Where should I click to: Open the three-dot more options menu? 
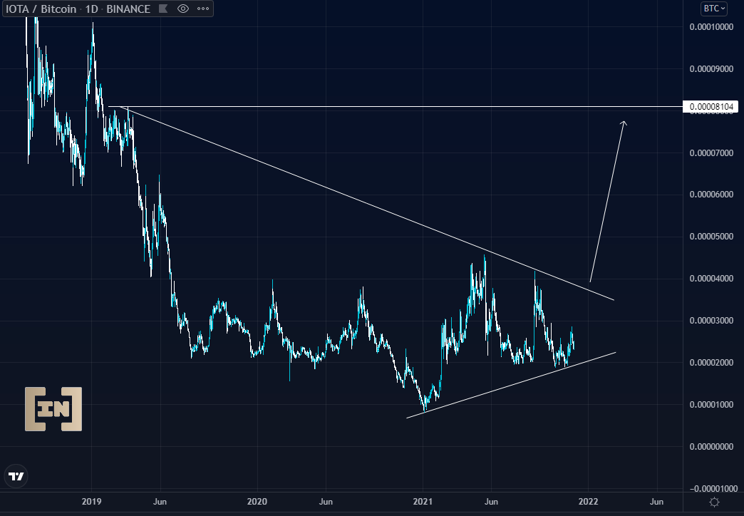click(x=203, y=9)
